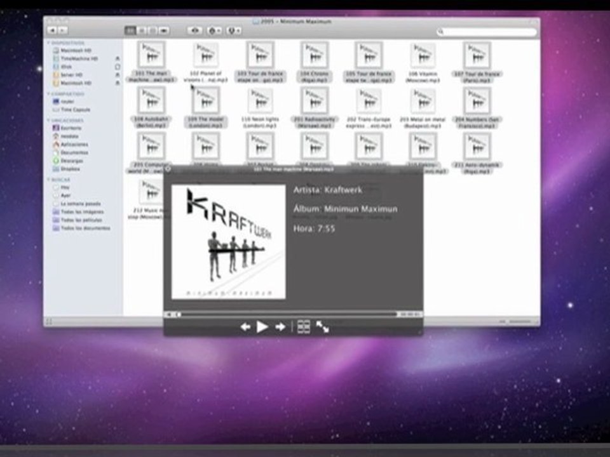Click the Quick Look eye button
The width and height of the screenshot is (610, 457).
tap(195, 30)
